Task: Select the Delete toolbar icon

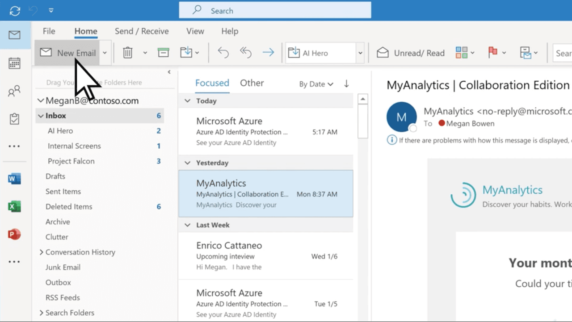Action: [x=127, y=52]
